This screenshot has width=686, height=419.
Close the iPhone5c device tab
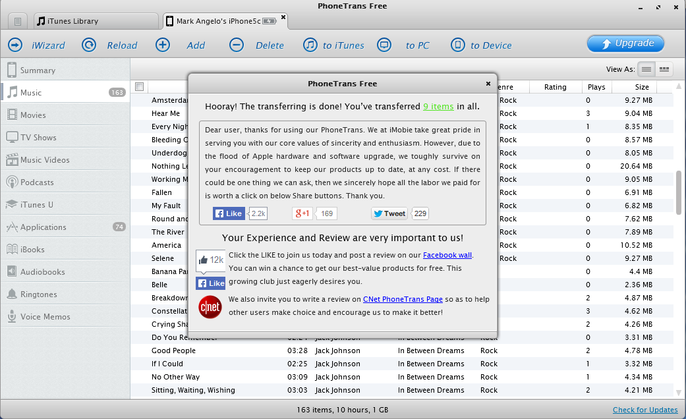[x=283, y=17]
